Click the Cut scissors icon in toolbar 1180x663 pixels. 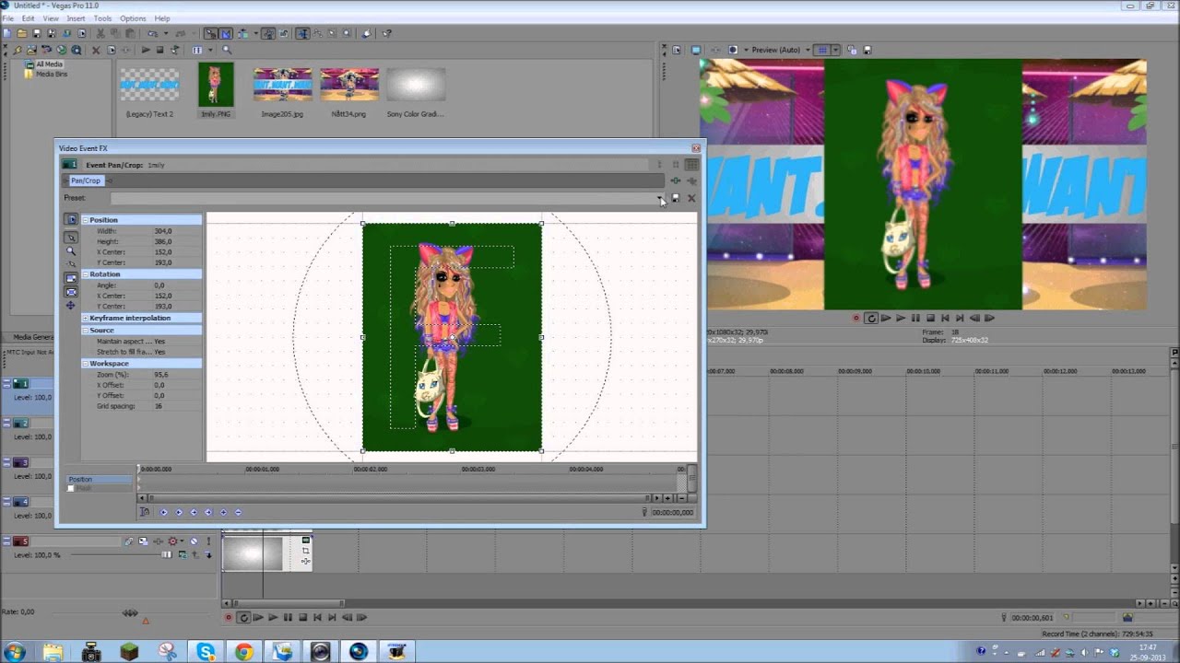point(100,33)
